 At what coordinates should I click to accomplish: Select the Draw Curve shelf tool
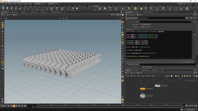point(42,9)
